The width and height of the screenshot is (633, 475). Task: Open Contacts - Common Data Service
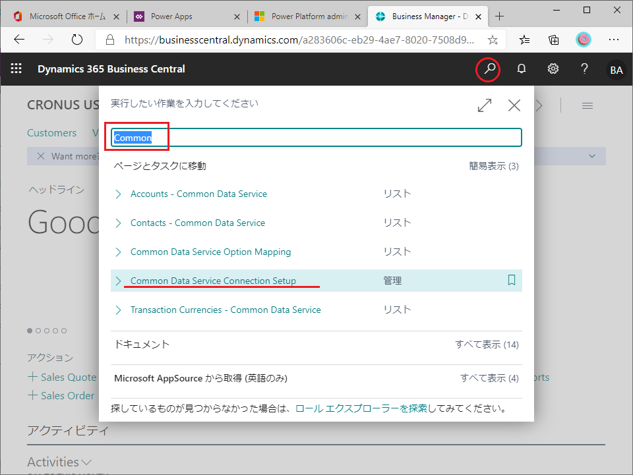point(198,223)
